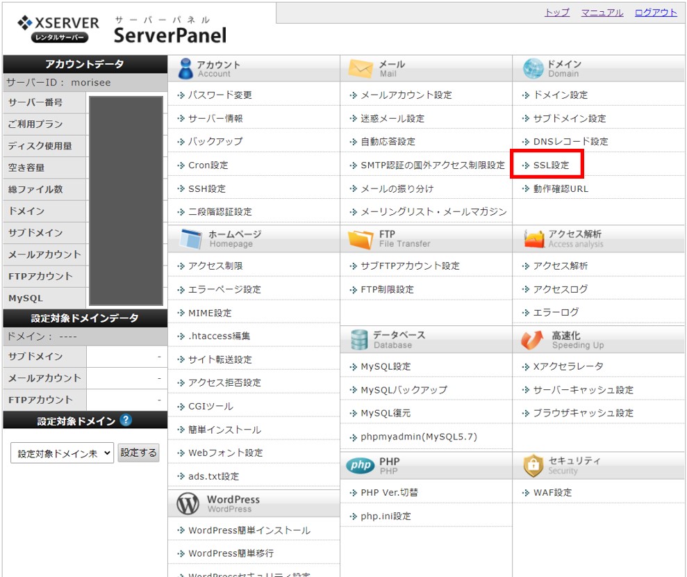Screen dimensions: 687x577
Task: Click the 設定する button
Action: [138, 453]
